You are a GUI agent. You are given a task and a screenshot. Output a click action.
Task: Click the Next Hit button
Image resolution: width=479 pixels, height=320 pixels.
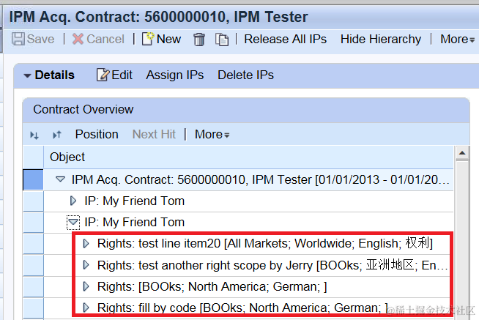[x=154, y=134]
